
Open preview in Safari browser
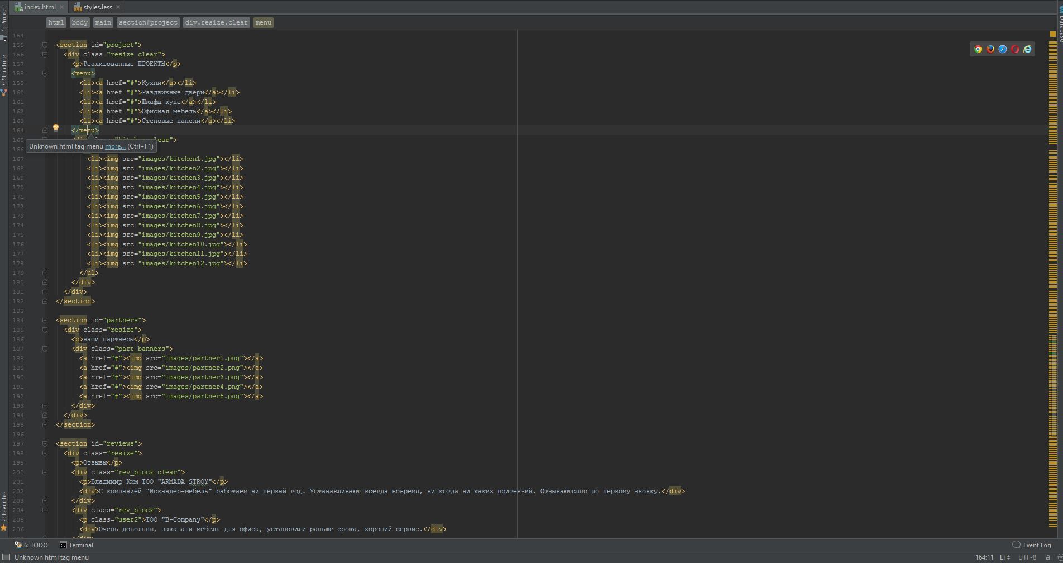1003,49
